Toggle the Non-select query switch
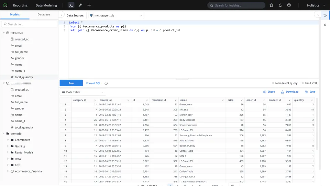 (272, 83)
